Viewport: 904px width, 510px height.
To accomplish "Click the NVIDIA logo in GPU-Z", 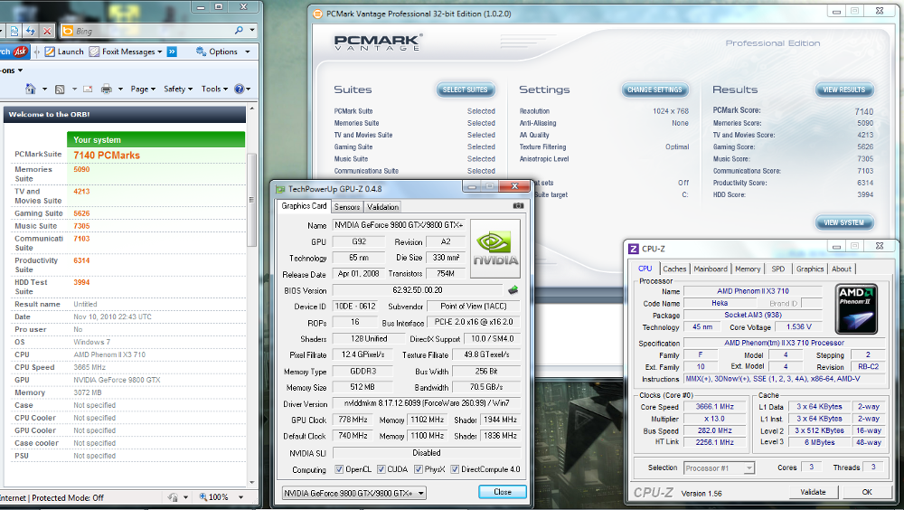I will 495,250.
